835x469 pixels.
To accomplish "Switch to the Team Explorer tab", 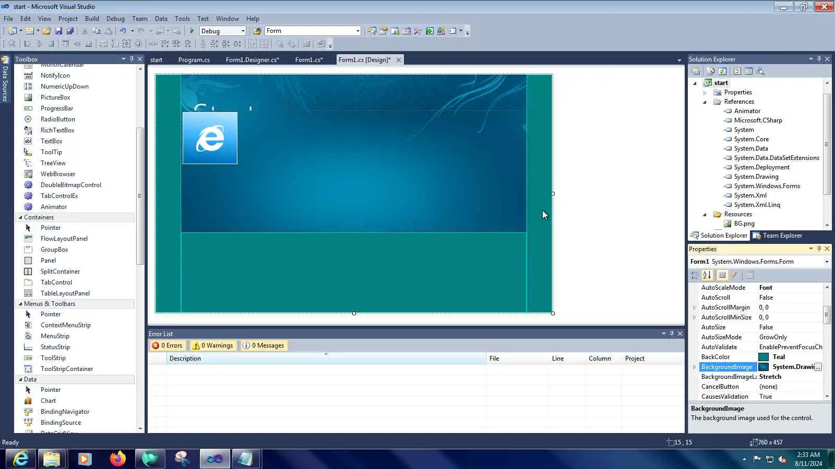I will (x=778, y=236).
